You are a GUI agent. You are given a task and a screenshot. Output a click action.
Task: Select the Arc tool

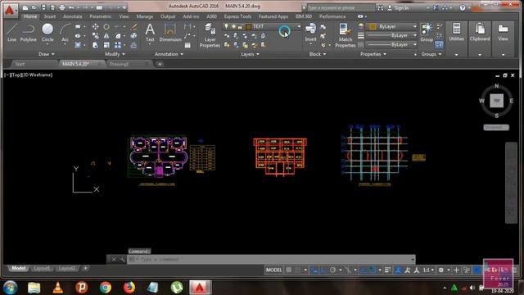point(65,33)
